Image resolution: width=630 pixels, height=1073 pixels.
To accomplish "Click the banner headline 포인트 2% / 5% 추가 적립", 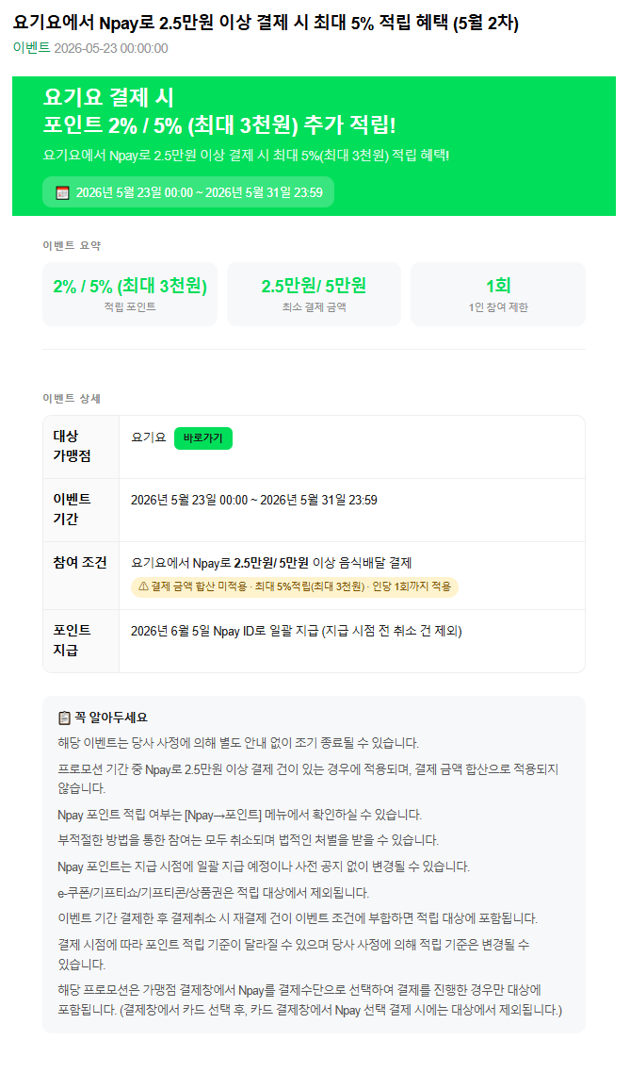I will click(x=219, y=125).
